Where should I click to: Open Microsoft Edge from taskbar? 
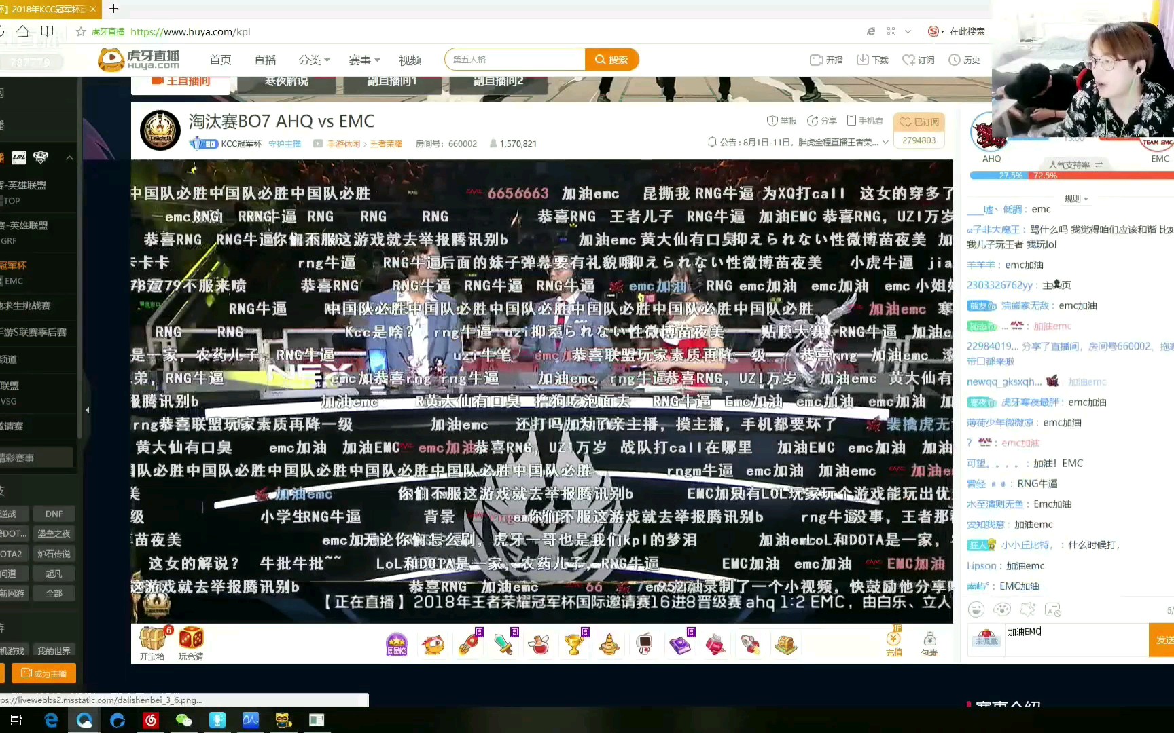[x=51, y=720]
